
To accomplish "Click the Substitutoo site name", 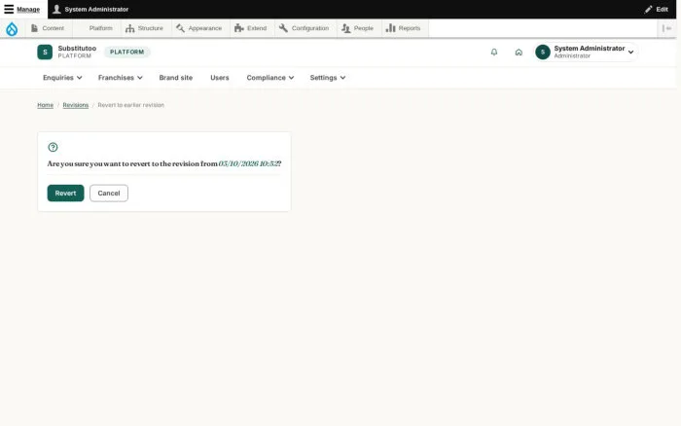I will (x=77, y=49).
